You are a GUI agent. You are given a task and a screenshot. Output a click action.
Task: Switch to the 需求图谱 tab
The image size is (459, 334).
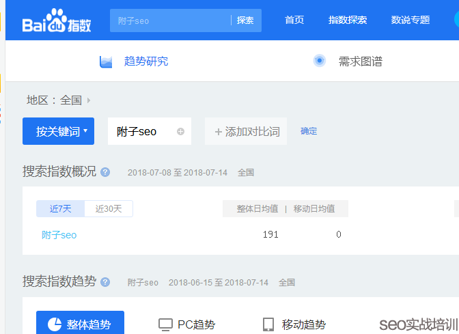click(x=361, y=61)
